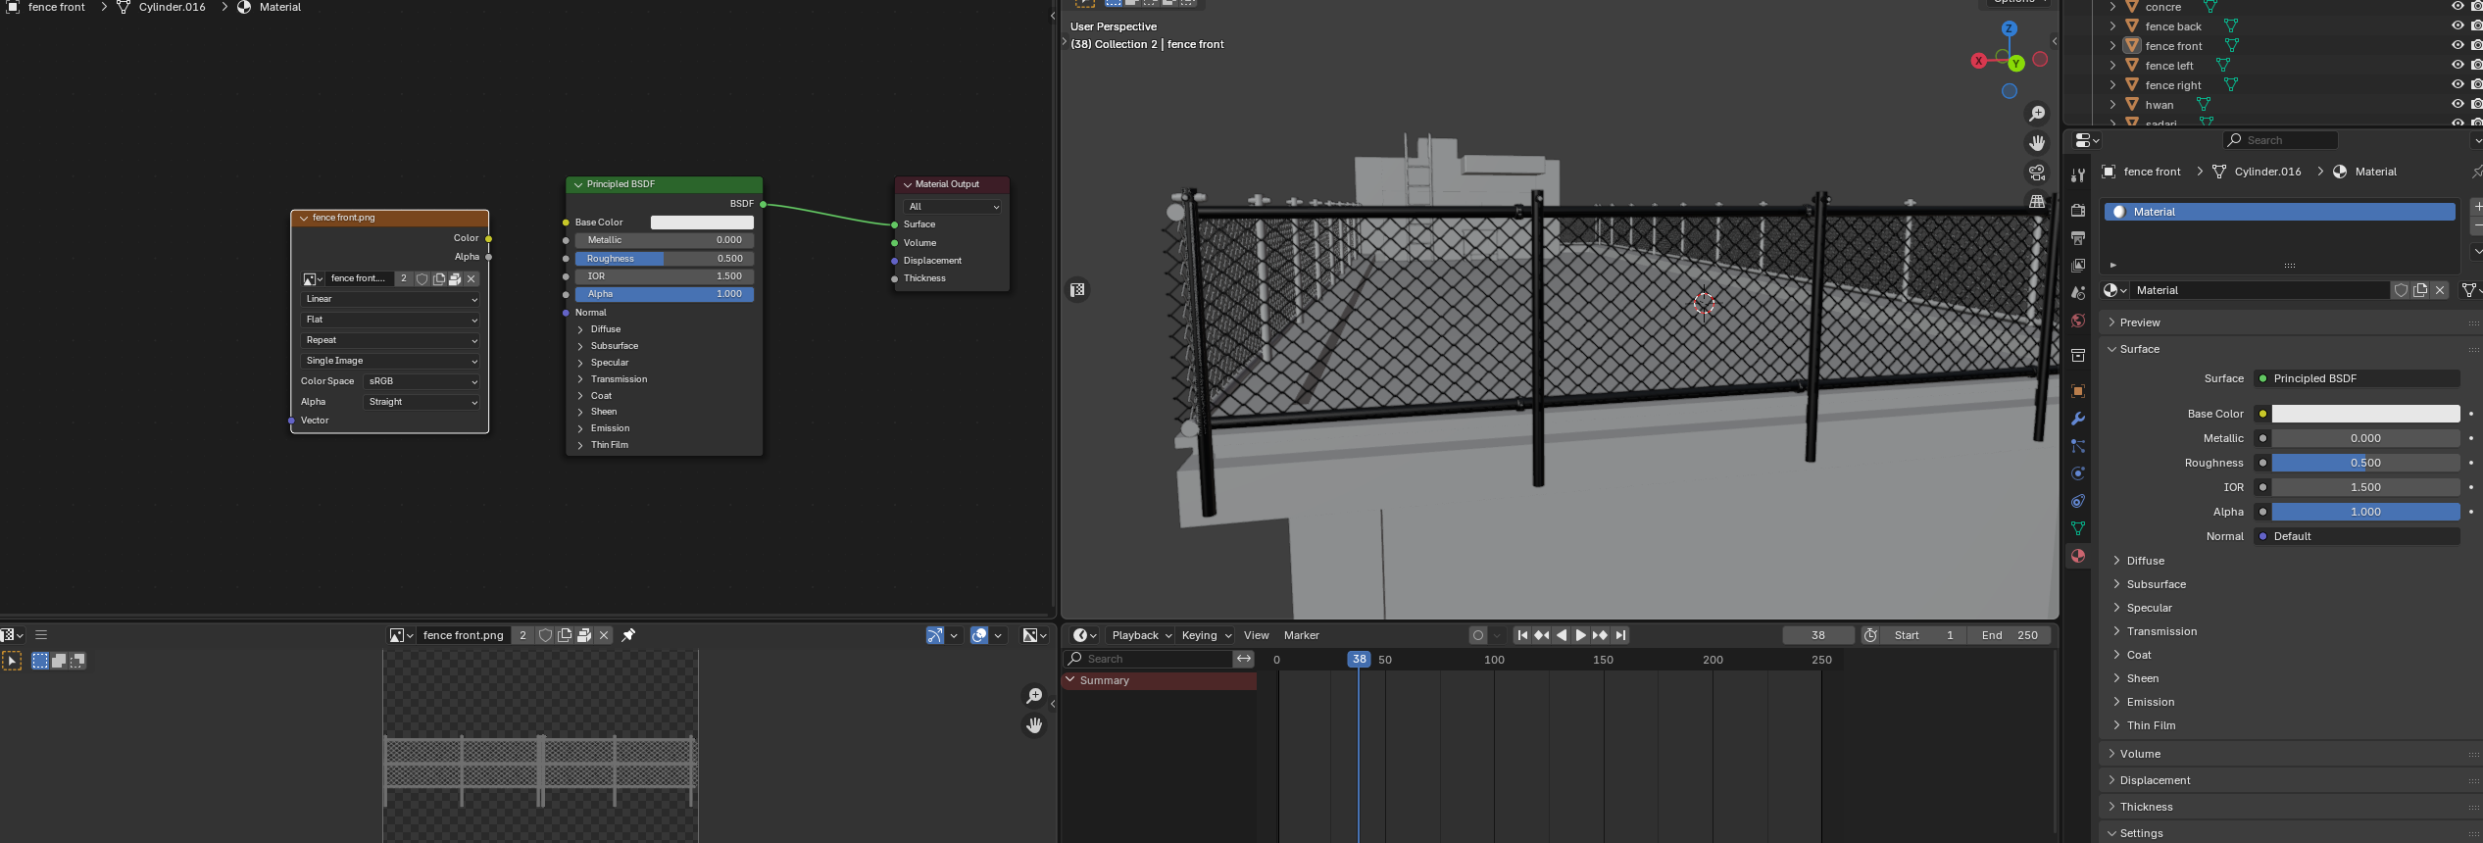
Task: Adjust Roughness slider in Properties panel
Action: [x=2365, y=463]
